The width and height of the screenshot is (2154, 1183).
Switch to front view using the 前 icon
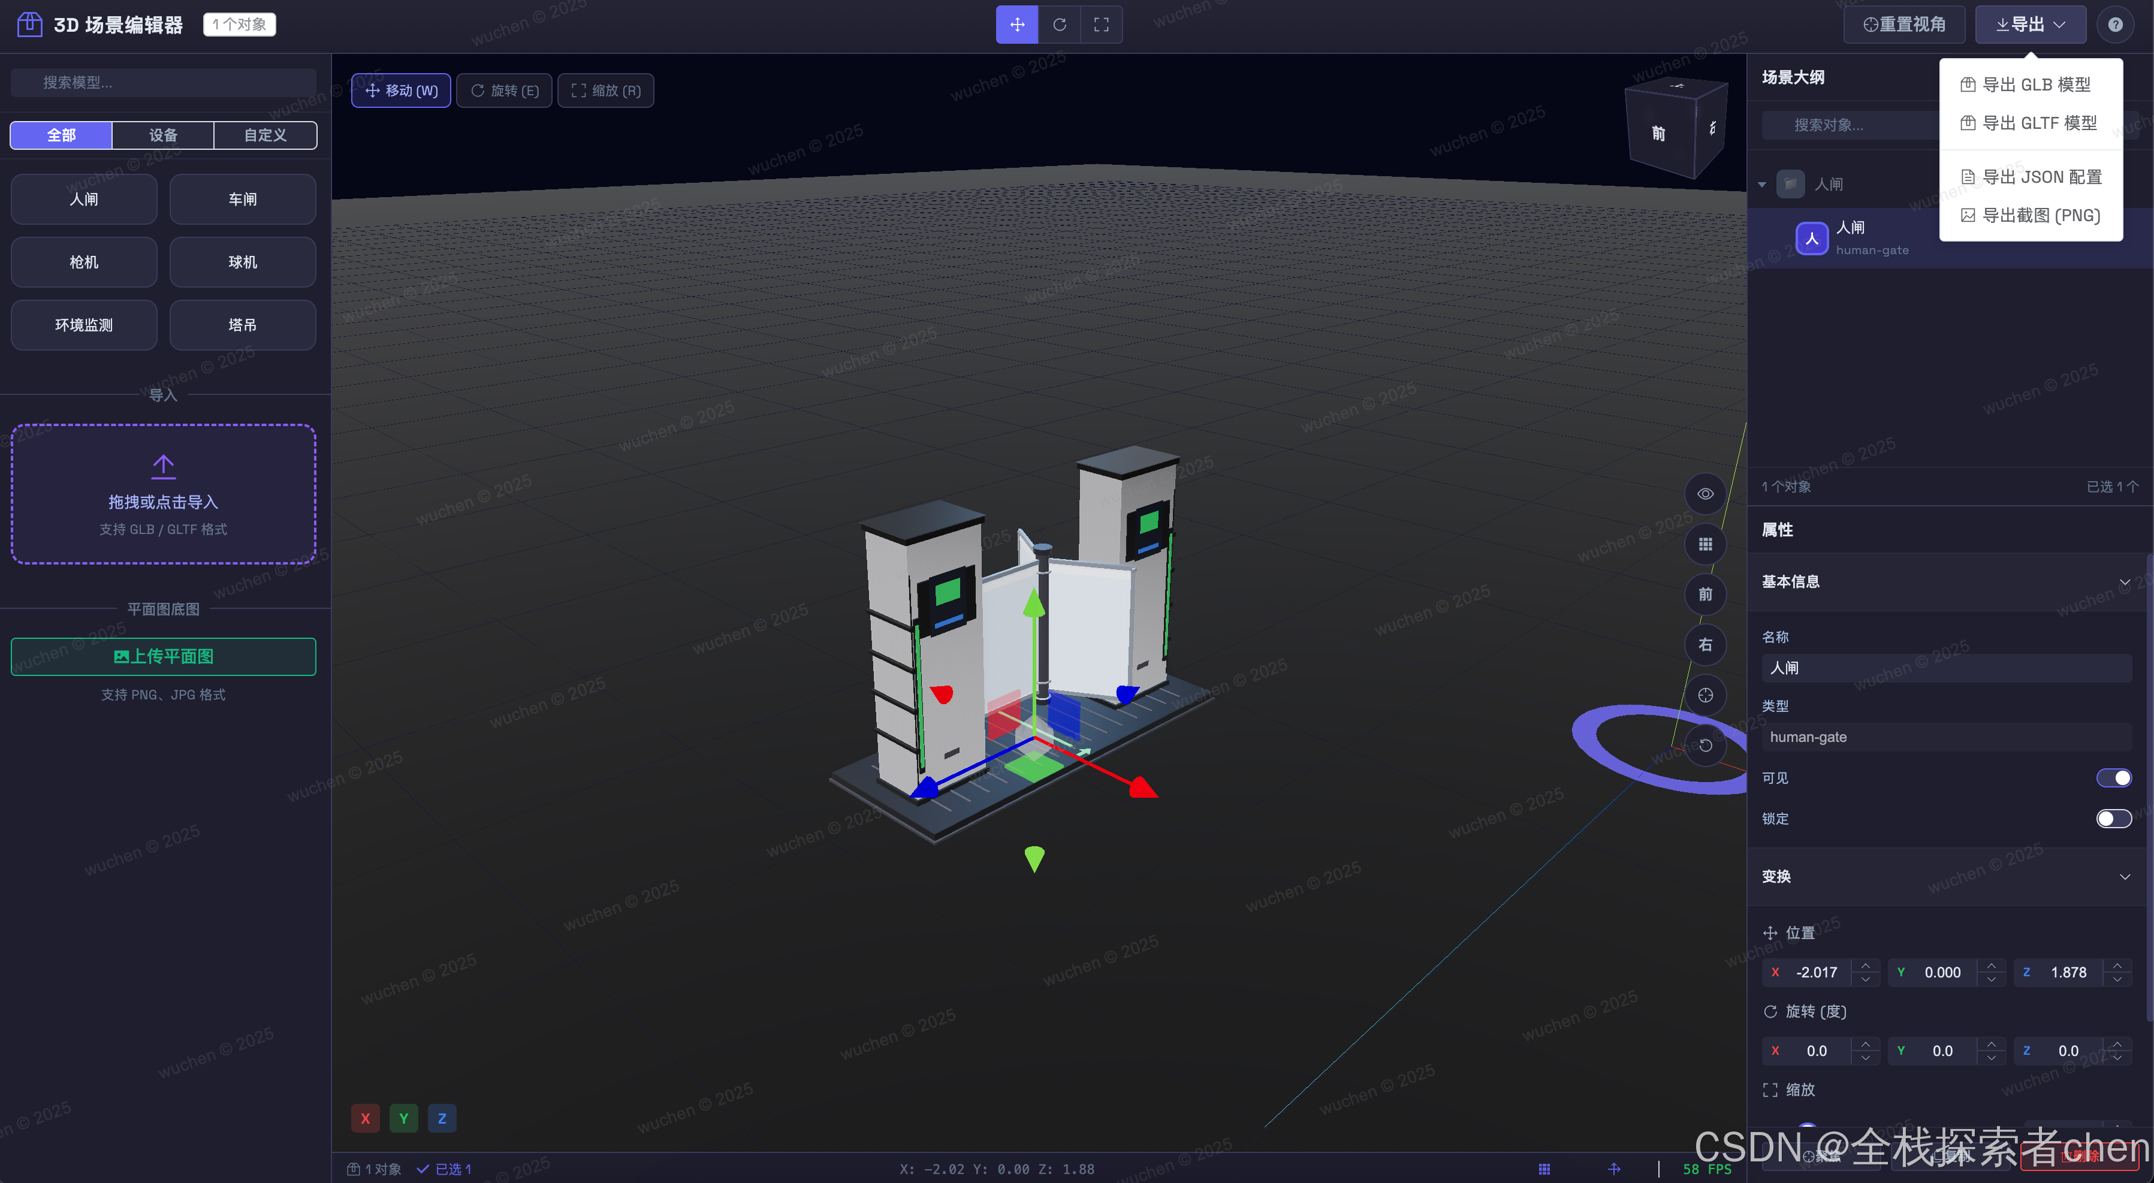pos(1706,594)
